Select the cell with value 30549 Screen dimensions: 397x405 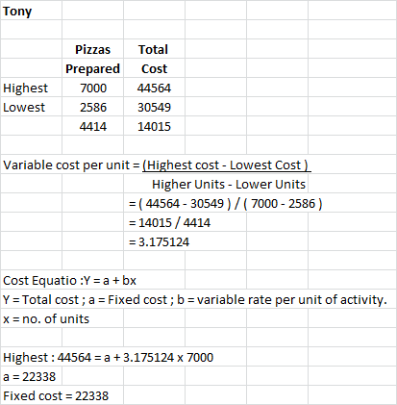(154, 107)
